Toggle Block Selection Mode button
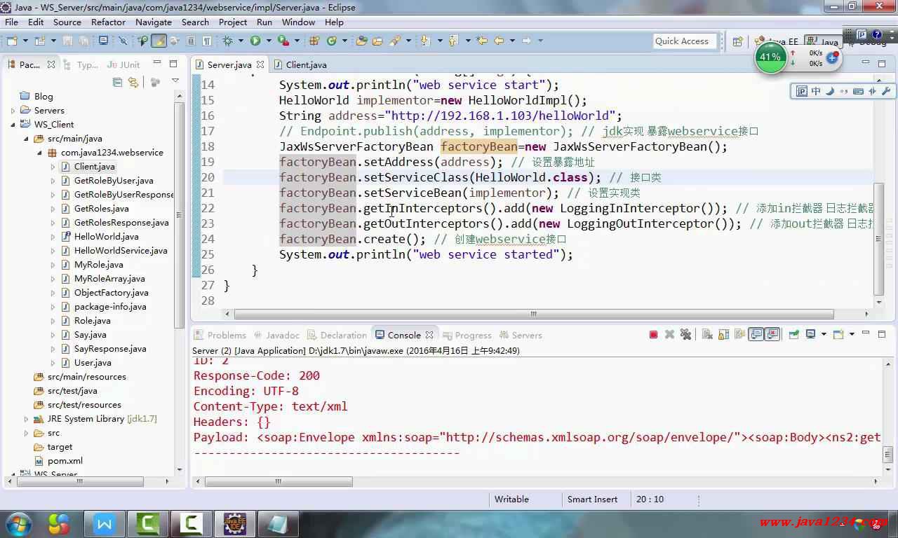 (190, 41)
